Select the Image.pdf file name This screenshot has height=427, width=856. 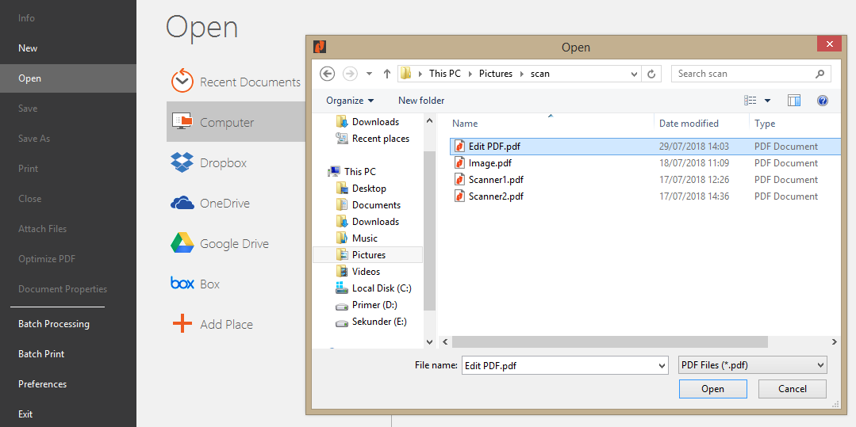[489, 163]
